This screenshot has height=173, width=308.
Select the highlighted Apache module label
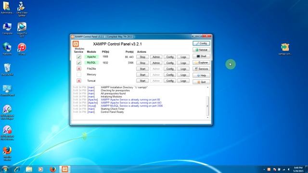(91, 57)
